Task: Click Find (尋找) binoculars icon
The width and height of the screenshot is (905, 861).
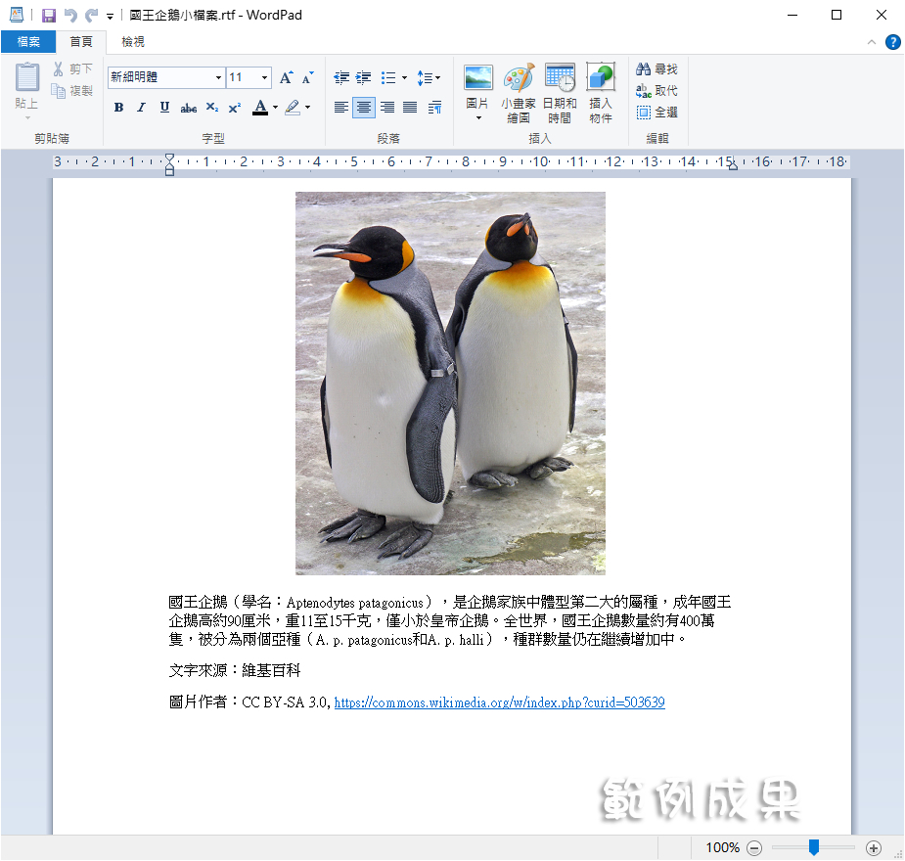Action: pos(644,69)
